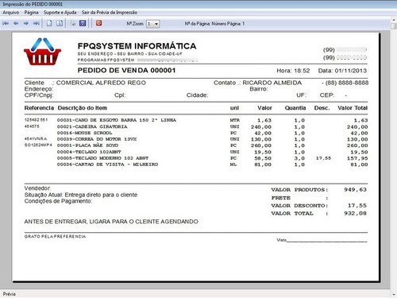Click reference code 4541VNRA
This screenshot has height=298, width=397.
click(36, 139)
